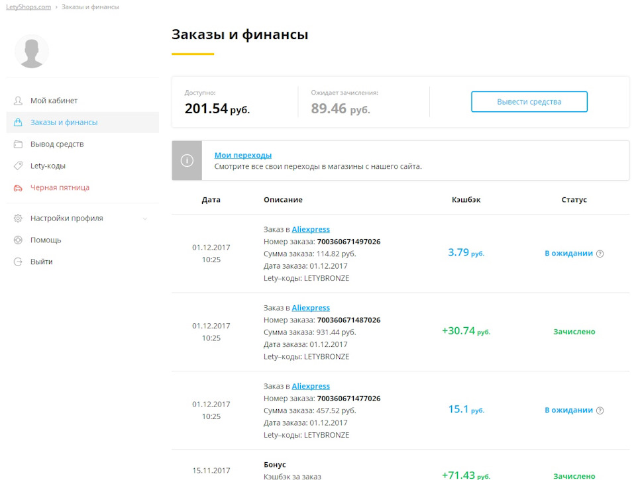Click the Вывести средства button
The height and width of the screenshot is (480, 636).
point(529,102)
